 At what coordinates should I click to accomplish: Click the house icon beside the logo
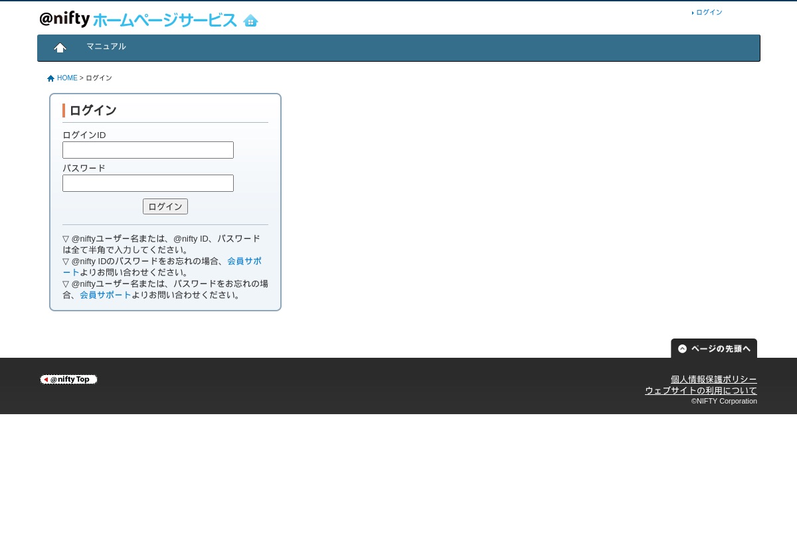tap(250, 20)
